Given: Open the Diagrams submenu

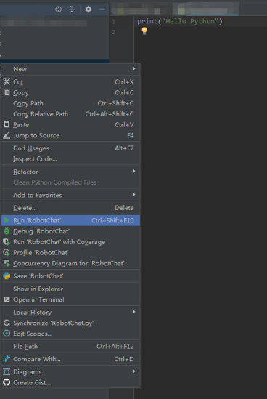Looking at the screenshot, I should pos(70,371).
